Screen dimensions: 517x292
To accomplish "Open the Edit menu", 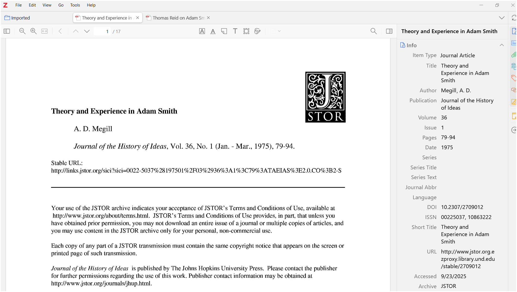I will point(32,5).
